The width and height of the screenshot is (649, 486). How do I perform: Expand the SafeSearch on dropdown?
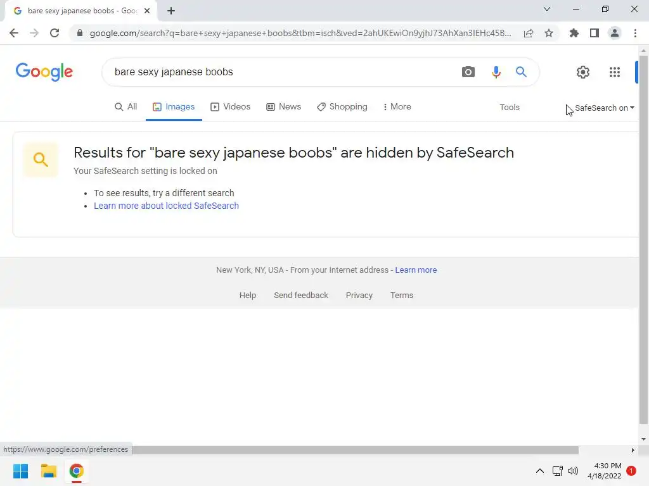point(604,108)
